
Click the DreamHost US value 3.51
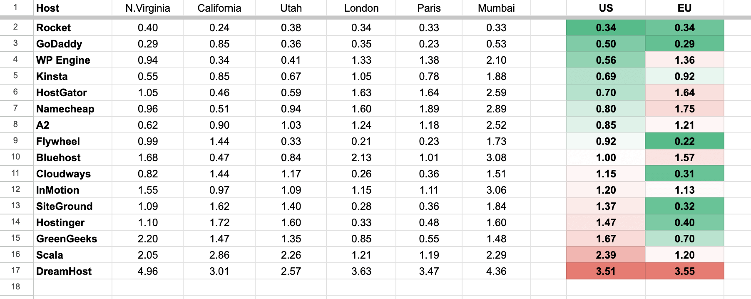coord(606,271)
